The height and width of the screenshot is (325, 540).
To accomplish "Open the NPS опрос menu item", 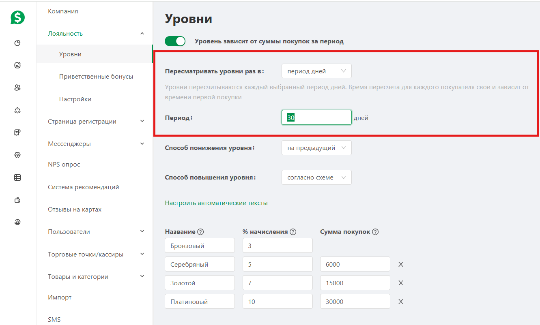I will point(64,165).
